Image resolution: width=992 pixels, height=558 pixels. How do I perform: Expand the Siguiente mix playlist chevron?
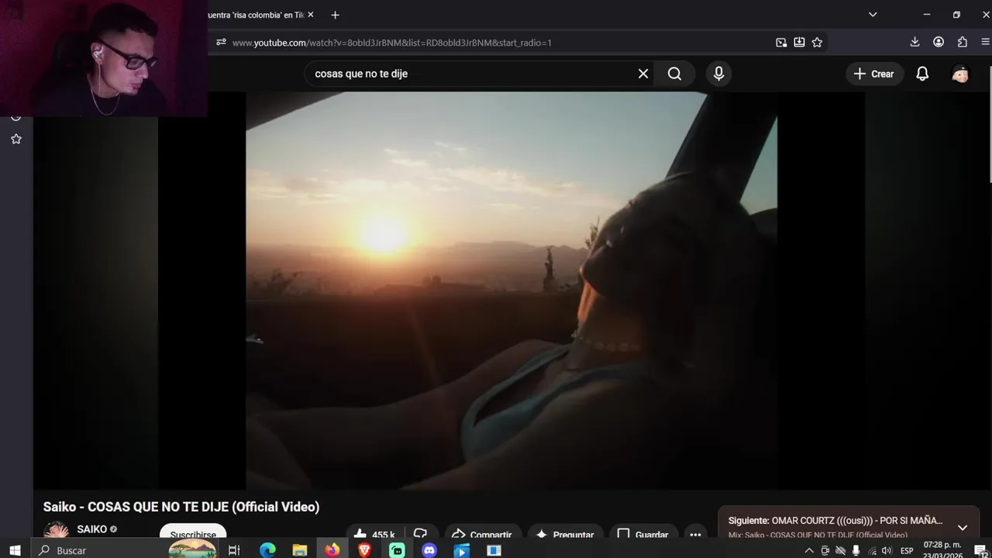pyautogui.click(x=963, y=527)
